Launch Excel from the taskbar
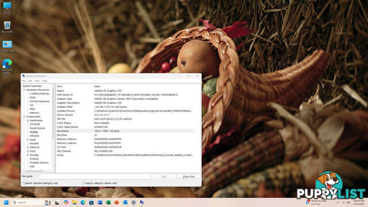Image resolution: width=368 pixels, height=207 pixels. click(108, 202)
